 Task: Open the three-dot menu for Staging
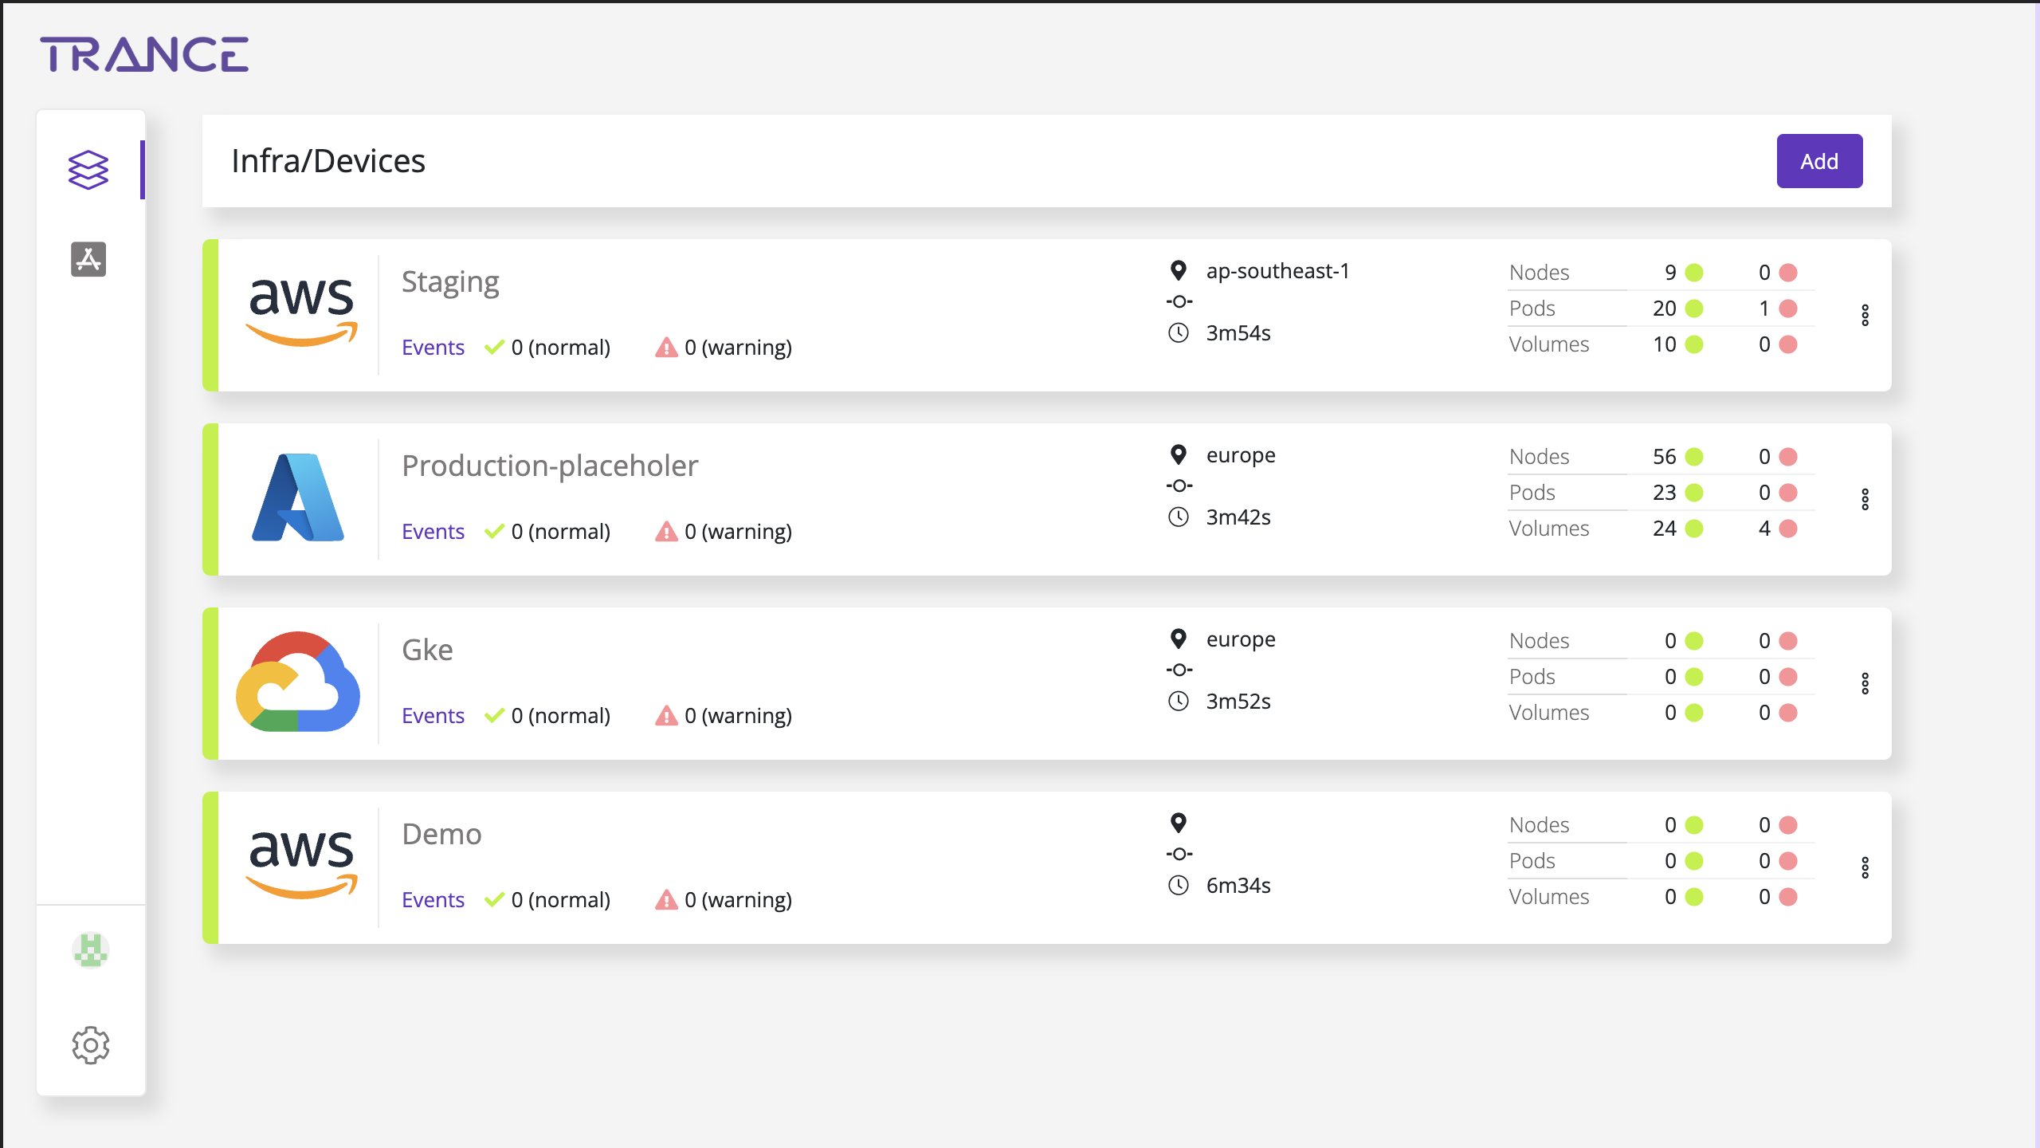click(x=1865, y=315)
